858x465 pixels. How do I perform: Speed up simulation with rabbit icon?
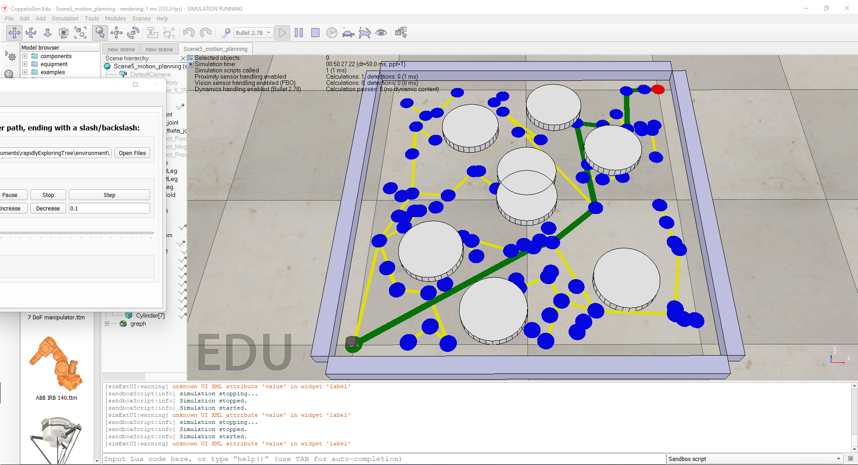point(365,33)
